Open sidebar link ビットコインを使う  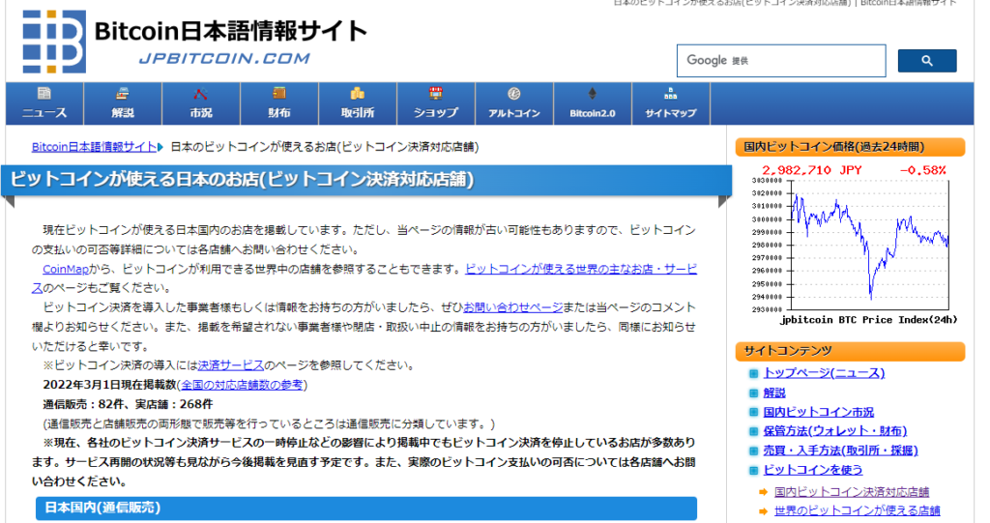click(812, 470)
